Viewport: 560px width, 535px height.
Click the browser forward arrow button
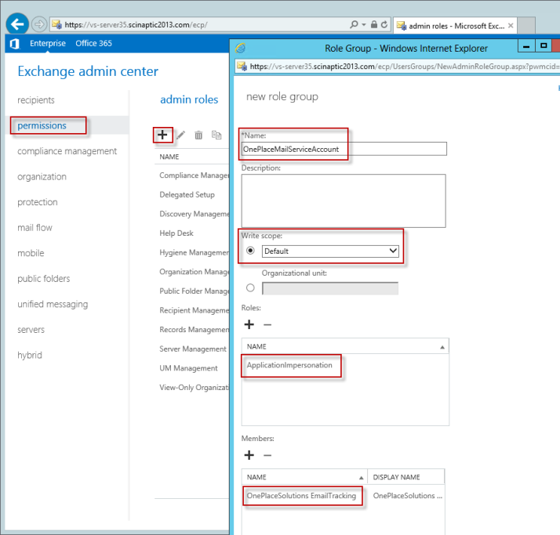tap(39, 24)
